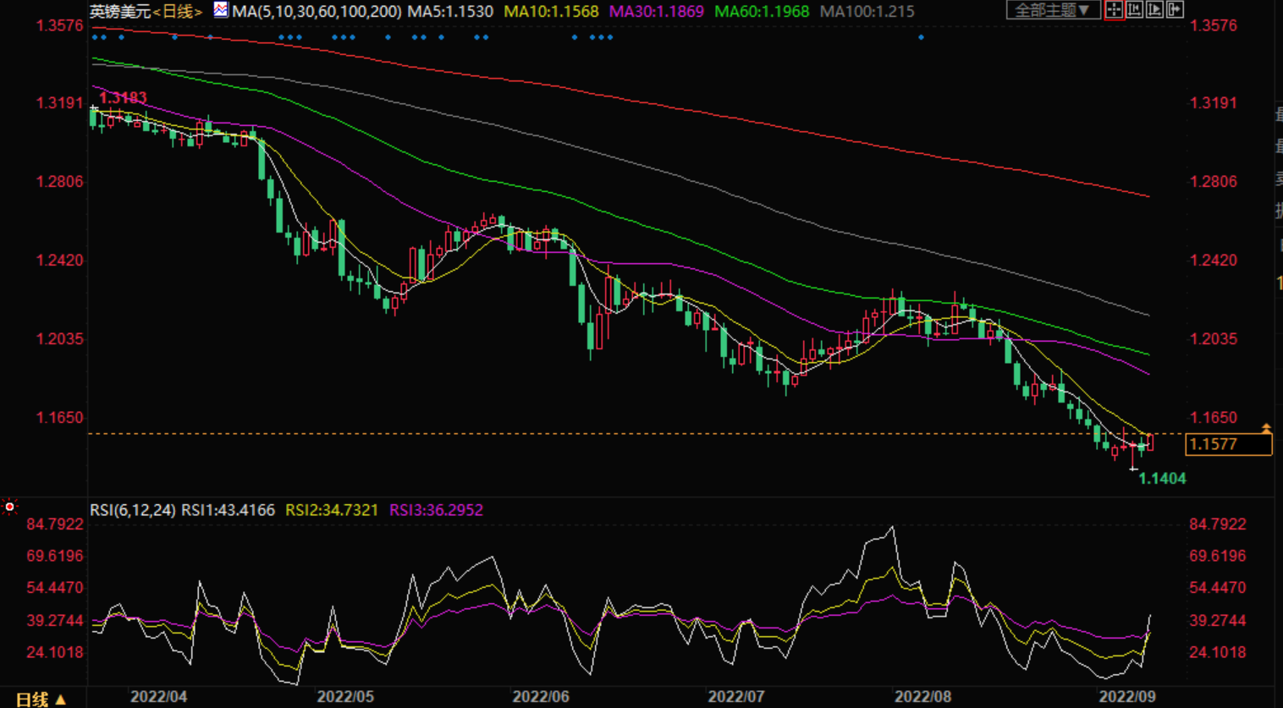Click the 2022/04 date on the time axis
Screen dimensions: 1283x708
tap(158, 697)
